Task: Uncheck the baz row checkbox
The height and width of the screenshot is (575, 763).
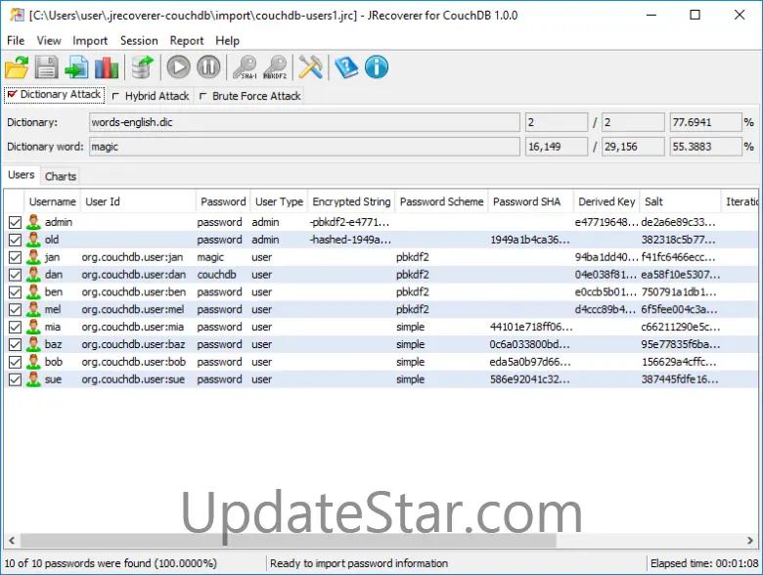Action: (15, 345)
